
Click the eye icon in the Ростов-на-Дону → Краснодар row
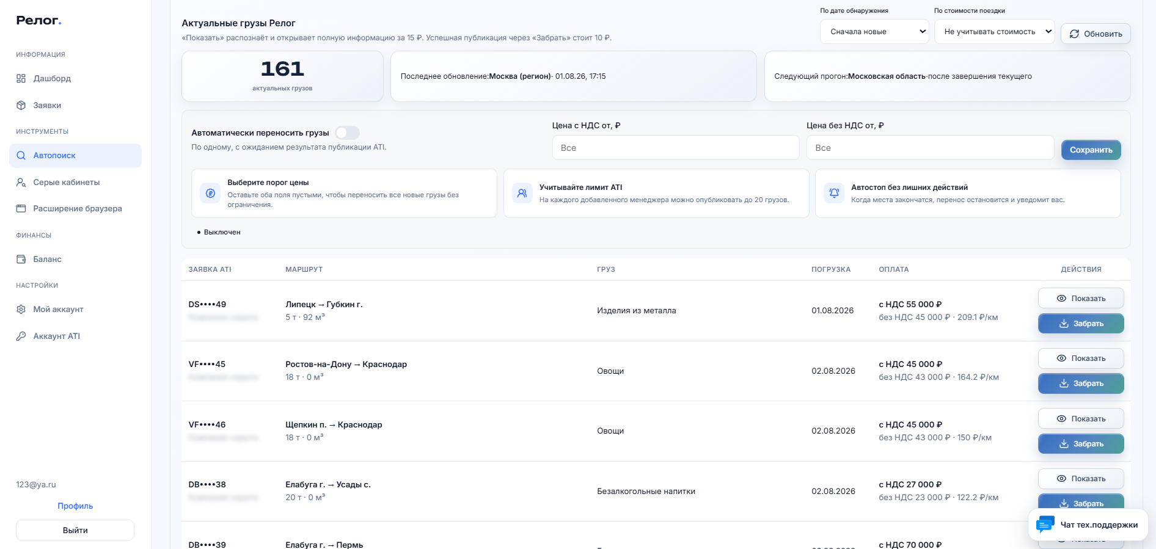coord(1061,358)
